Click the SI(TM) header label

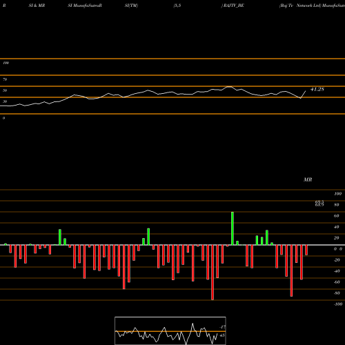pyautogui.click(x=131, y=6)
